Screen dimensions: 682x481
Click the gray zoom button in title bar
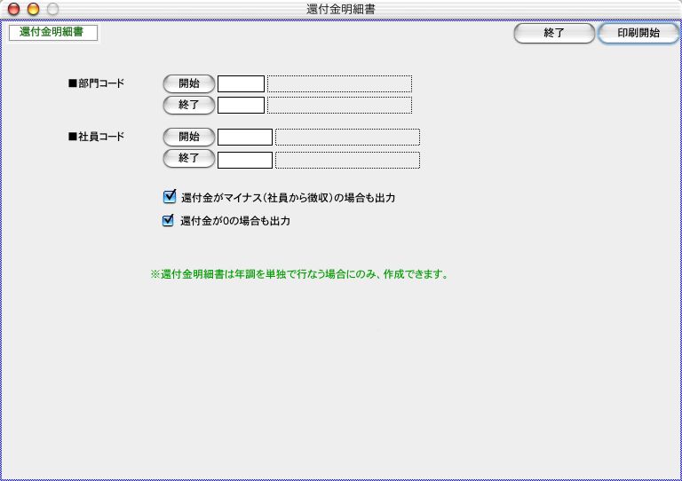(x=52, y=9)
